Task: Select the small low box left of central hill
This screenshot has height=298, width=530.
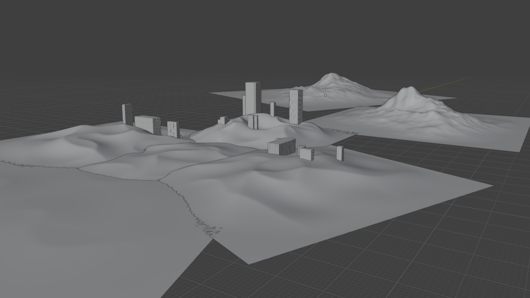Action: point(223,120)
